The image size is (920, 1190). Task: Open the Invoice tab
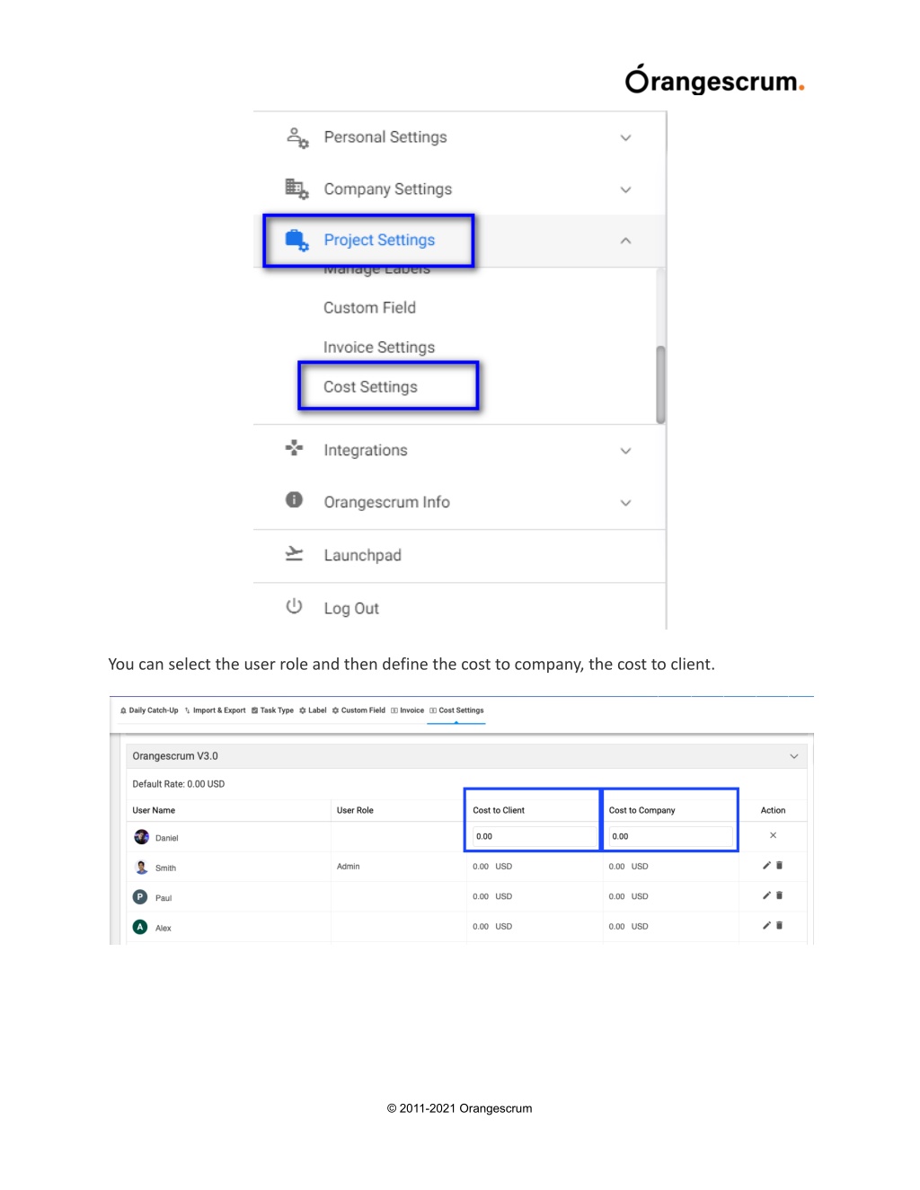coord(408,710)
